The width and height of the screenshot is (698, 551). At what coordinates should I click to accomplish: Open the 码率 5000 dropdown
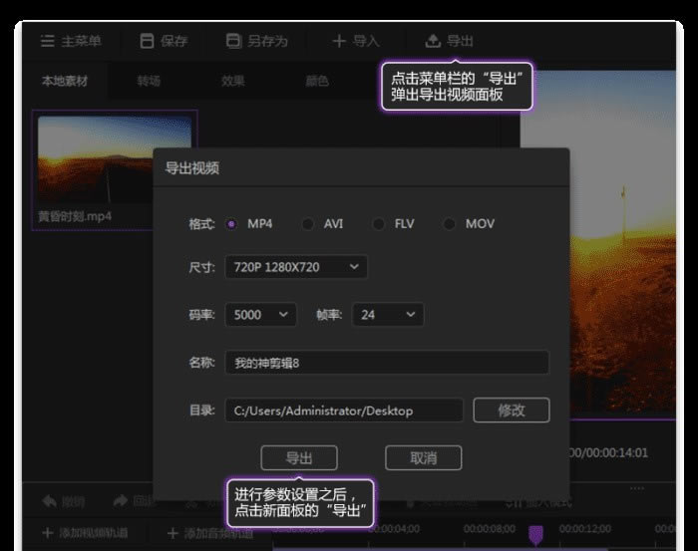tap(261, 315)
